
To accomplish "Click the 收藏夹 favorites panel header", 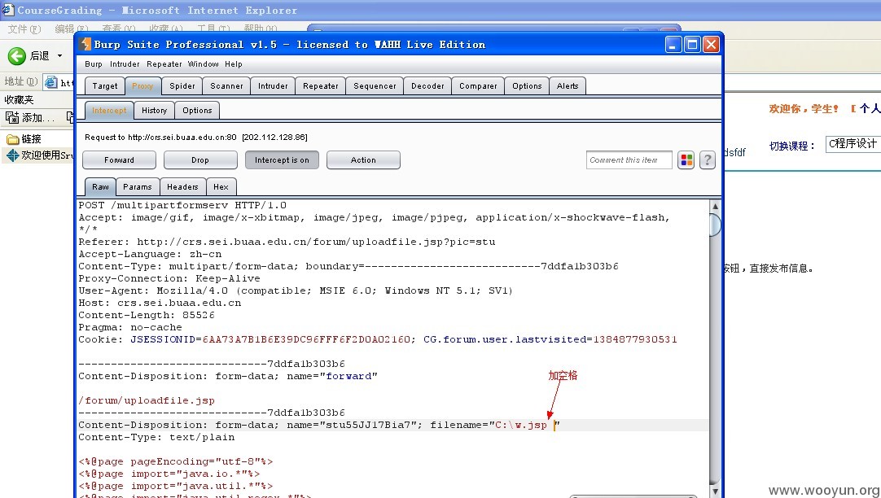I will tap(19, 100).
